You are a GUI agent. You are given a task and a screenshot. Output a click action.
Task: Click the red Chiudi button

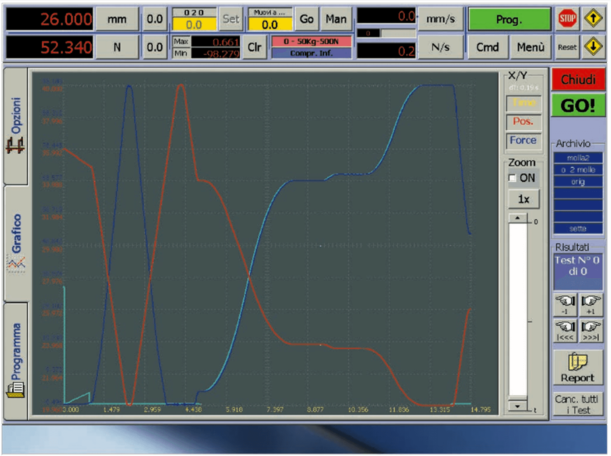[578, 79]
